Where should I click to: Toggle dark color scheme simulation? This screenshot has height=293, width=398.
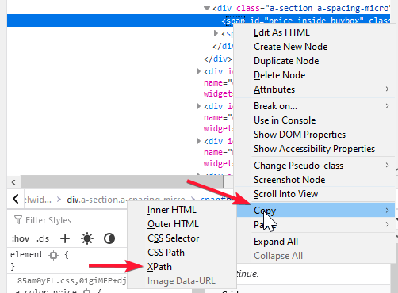(x=109, y=238)
